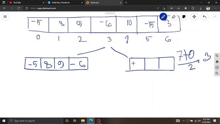Open the tab actions menu
The width and height of the screenshot is (220, 124).
pyautogui.click(x=4, y=2)
